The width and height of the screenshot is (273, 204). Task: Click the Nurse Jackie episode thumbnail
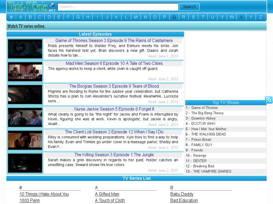pos(25,117)
